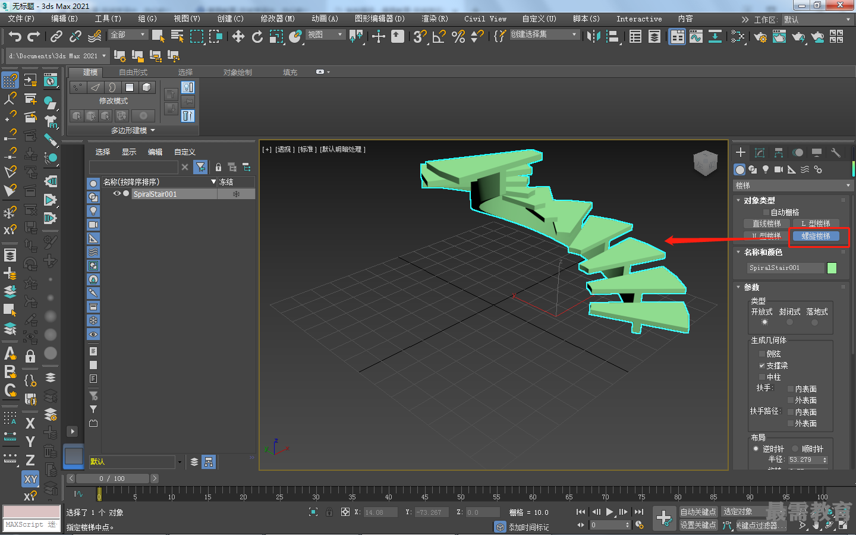
Task: Choose the Select and Move tool
Action: pos(238,36)
